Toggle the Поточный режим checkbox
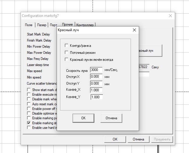Image resolution: width=189 pixels, height=153 pixels. [66, 53]
